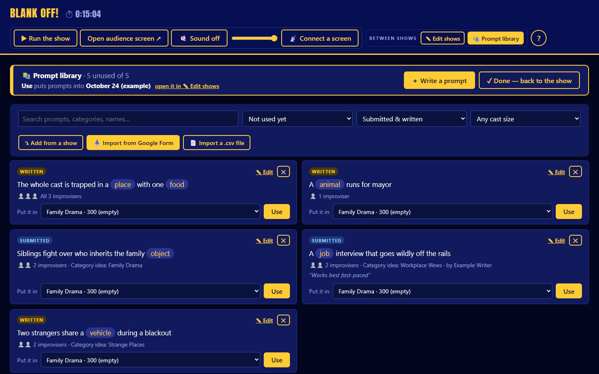Screen dimensions: 599x374
Task: Edit the 'trapped in a place' prompt
Action: point(265,172)
